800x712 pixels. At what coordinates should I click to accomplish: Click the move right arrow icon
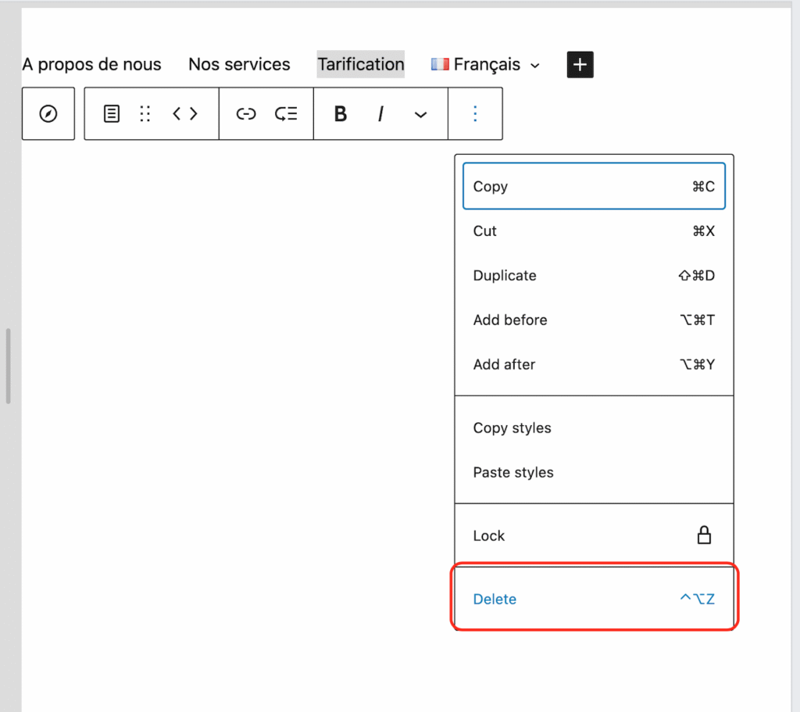[193, 113]
